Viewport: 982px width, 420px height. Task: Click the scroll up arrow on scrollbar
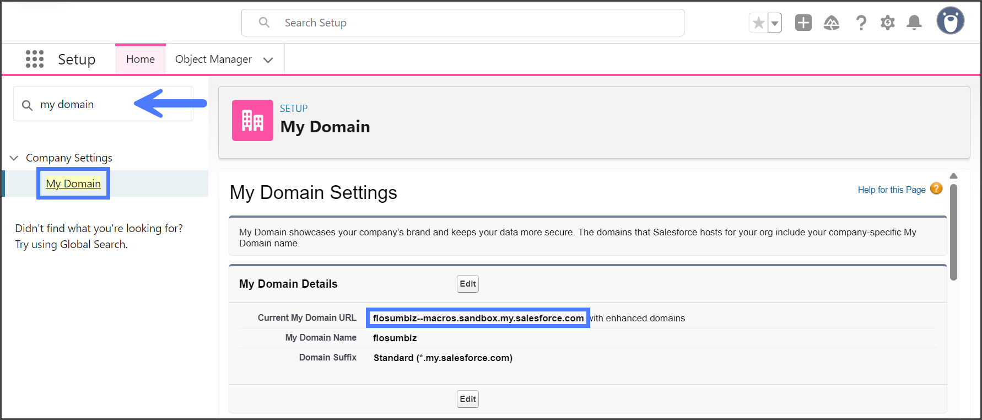953,176
